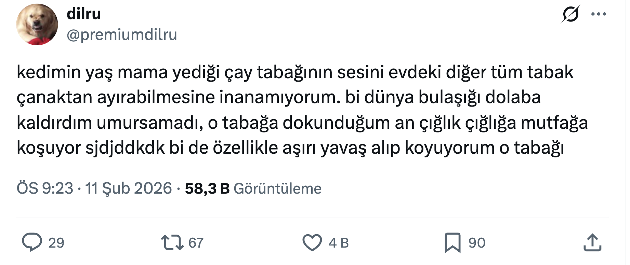630x265 pixels.
Task: Open the @premiumdilru handle link
Action: (x=122, y=34)
